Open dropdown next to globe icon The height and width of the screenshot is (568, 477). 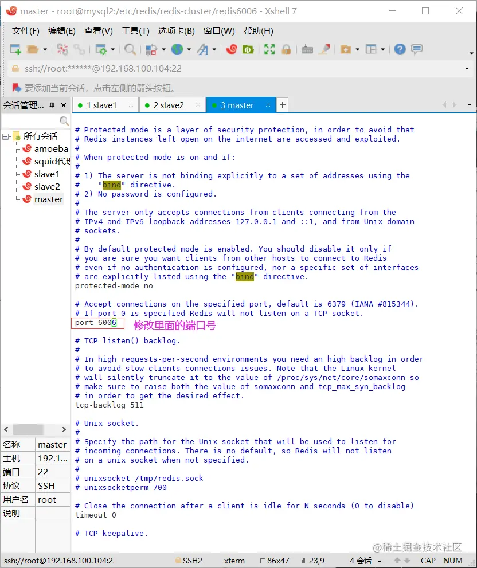(x=189, y=49)
